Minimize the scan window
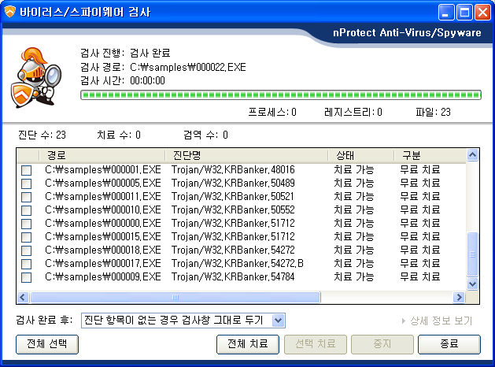The width and height of the screenshot is (495, 367). tap(446, 13)
